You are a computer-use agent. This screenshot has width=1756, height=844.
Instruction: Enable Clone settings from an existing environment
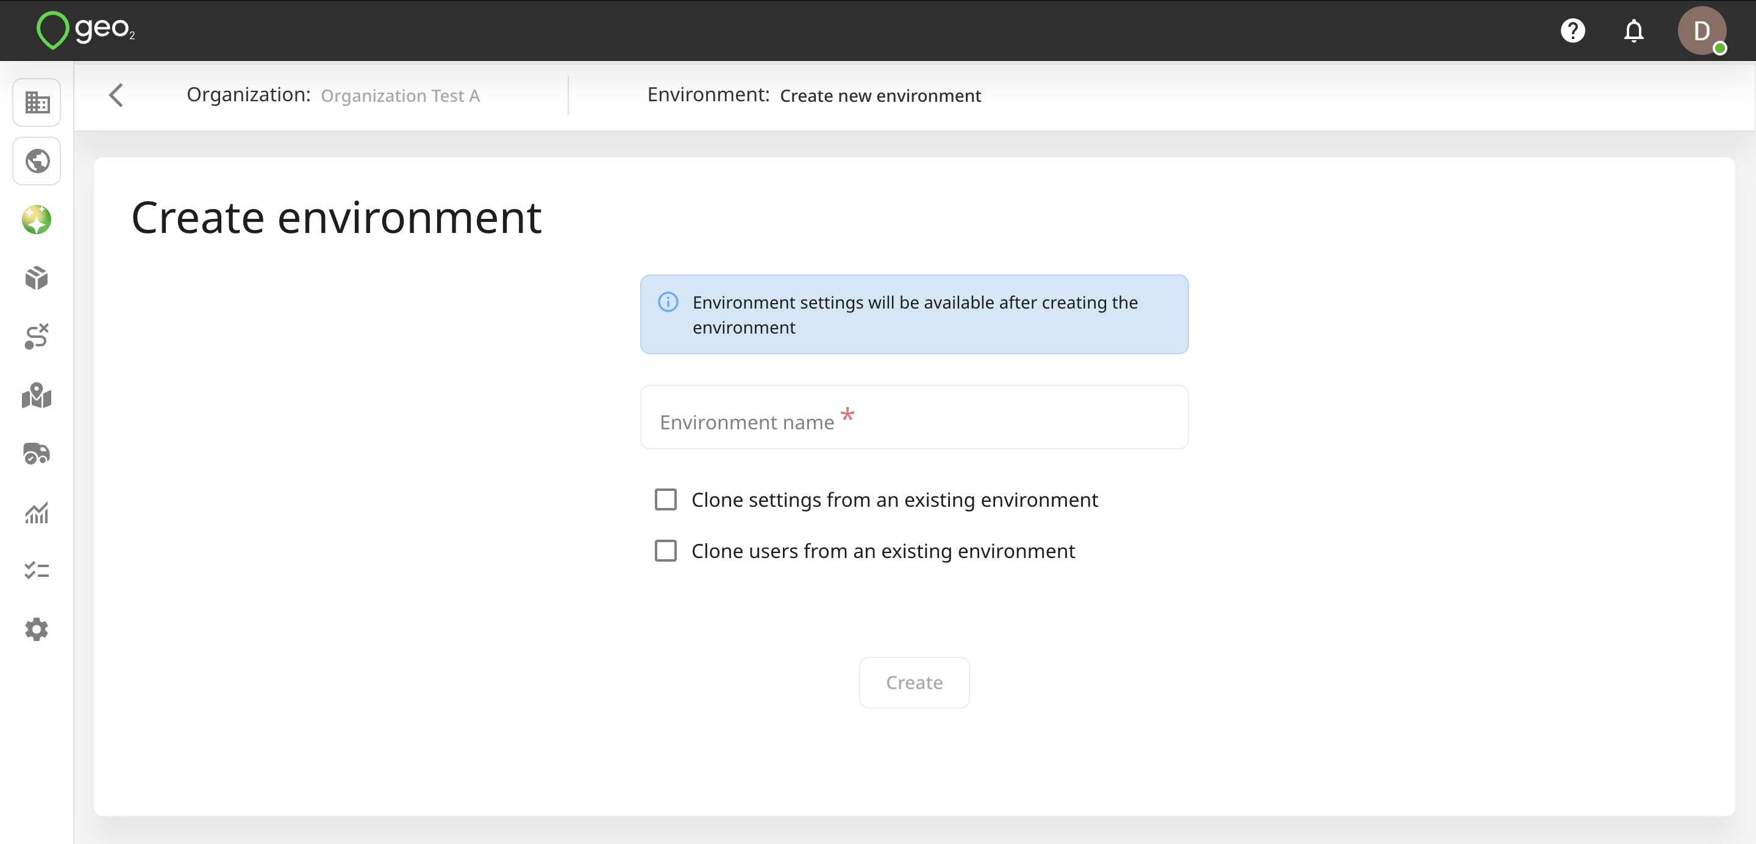point(666,499)
